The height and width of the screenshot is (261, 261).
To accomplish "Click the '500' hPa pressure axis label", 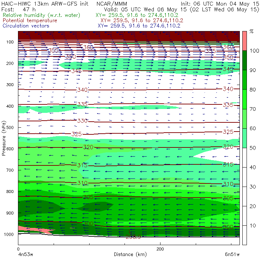I will [x=10, y=127].
